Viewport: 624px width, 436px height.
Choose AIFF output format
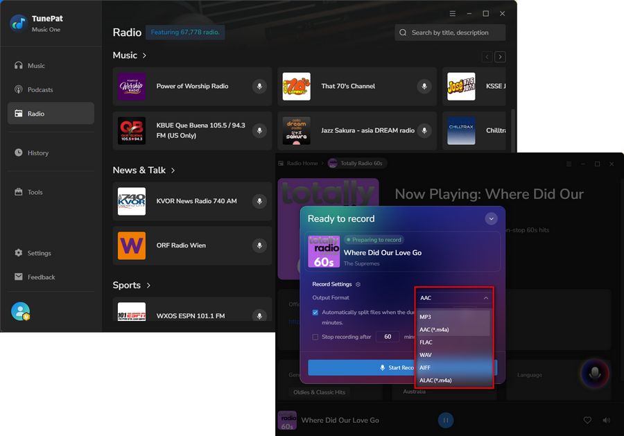click(x=453, y=367)
